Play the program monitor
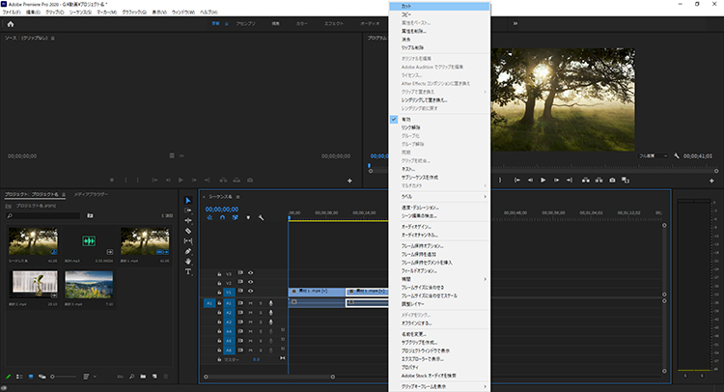 543,181
